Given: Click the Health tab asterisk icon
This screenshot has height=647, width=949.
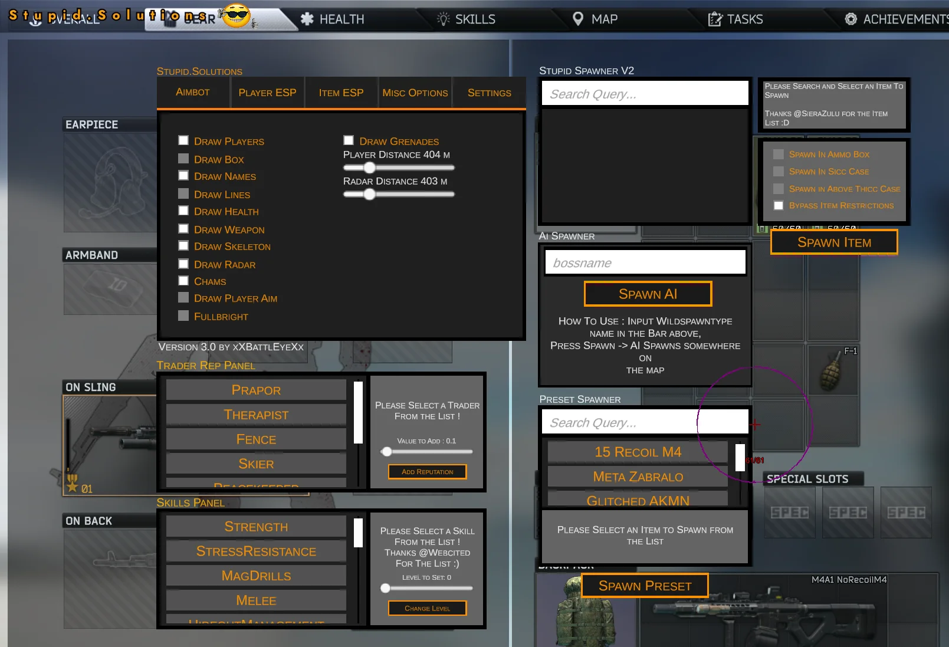Looking at the screenshot, I should pos(307,19).
